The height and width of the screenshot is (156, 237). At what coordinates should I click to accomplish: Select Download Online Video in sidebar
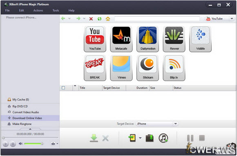point(30,118)
